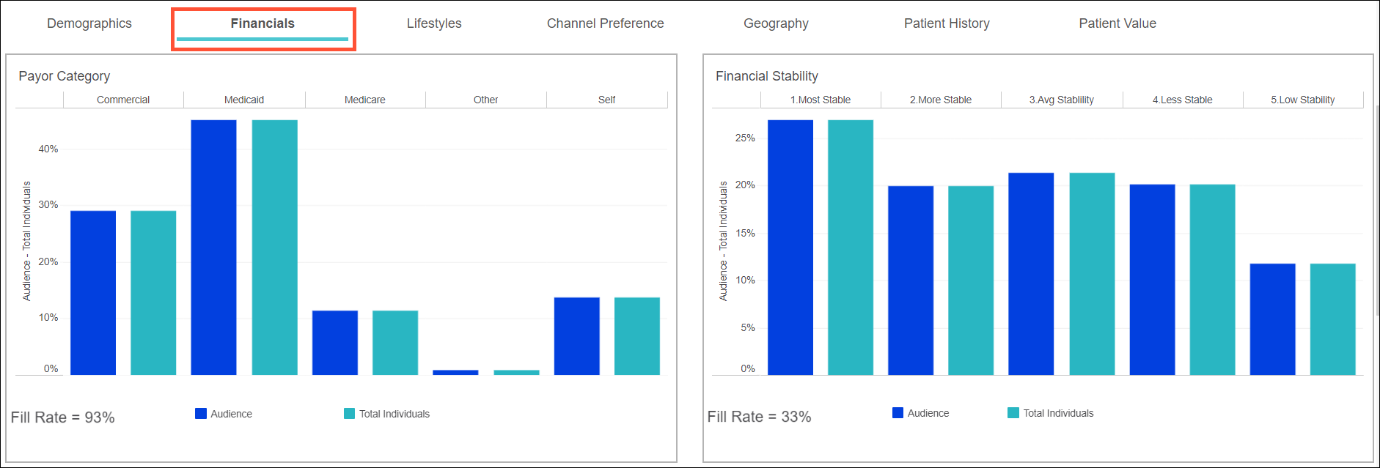
Task: Click Audience legend swatch in Financial Stability
Action: click(x=898, y=413)
